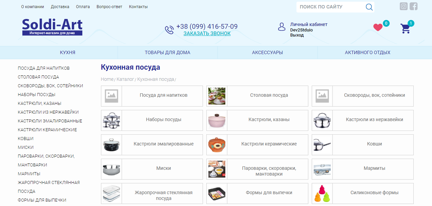Click the Мармиты thumbnail image
432x206 pixels.
[322, 168]
